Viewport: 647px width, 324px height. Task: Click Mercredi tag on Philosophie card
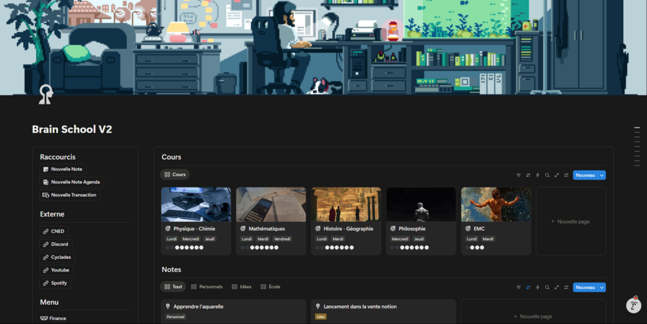(400, 238)
